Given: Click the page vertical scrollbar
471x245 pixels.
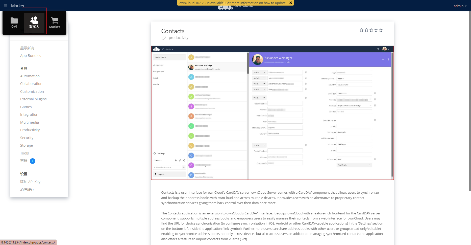Looking at the screenshot, I should pyautogui.click(x=470, y=101).
